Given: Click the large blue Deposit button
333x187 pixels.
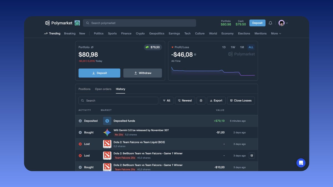Looking at the screenshot, I should (99, 73).
